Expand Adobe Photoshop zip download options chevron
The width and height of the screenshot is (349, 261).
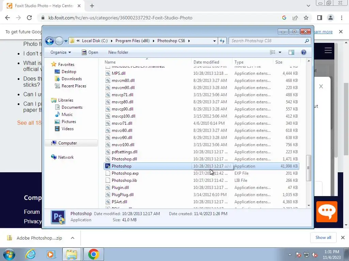pos(73,238)
